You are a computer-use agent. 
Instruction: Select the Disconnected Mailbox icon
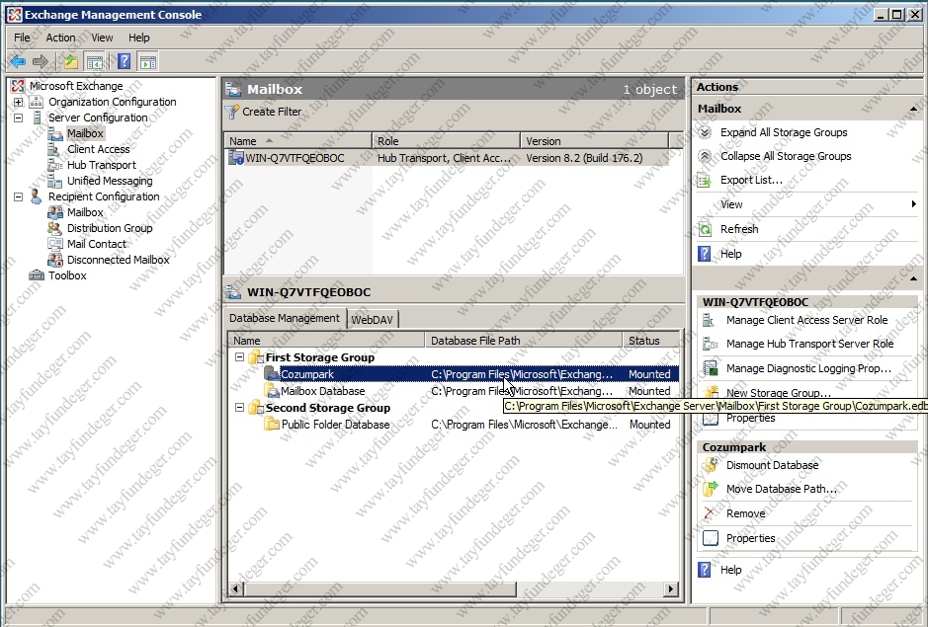tap(55, 260)
